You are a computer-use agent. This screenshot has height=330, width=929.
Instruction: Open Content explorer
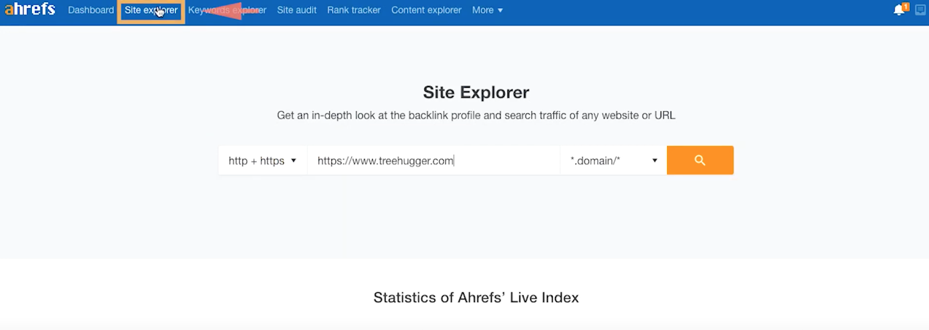426,10
